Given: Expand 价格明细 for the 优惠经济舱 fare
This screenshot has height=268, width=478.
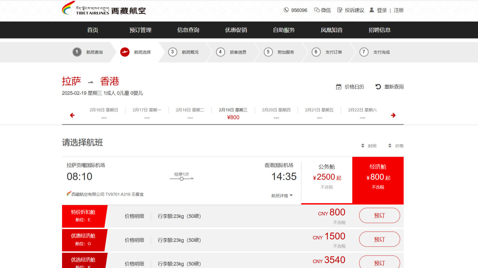Looking at the screenshot, I should (134, 240).
